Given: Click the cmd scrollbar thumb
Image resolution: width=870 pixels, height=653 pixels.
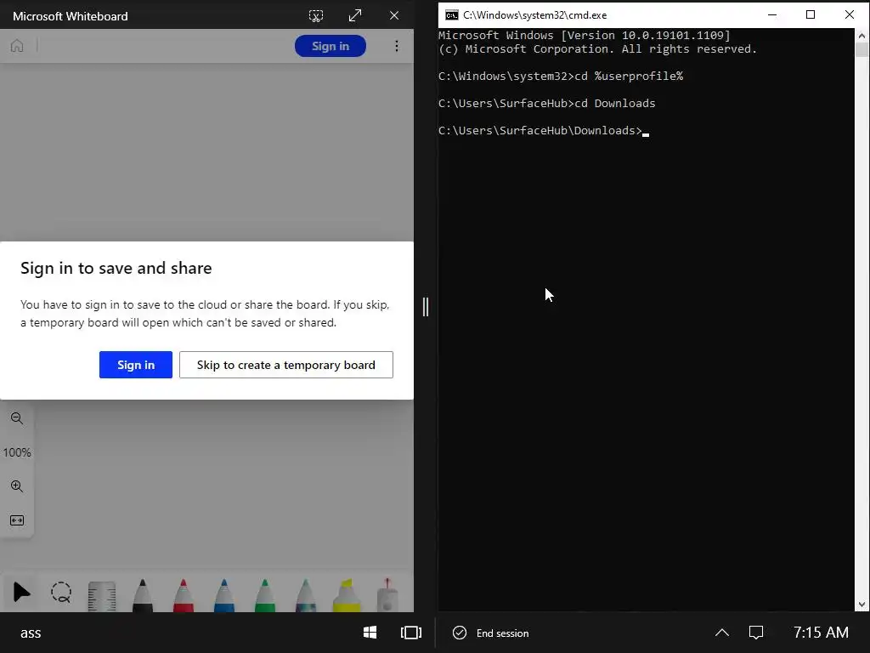Looking at the screenshot, I should 862,49.
